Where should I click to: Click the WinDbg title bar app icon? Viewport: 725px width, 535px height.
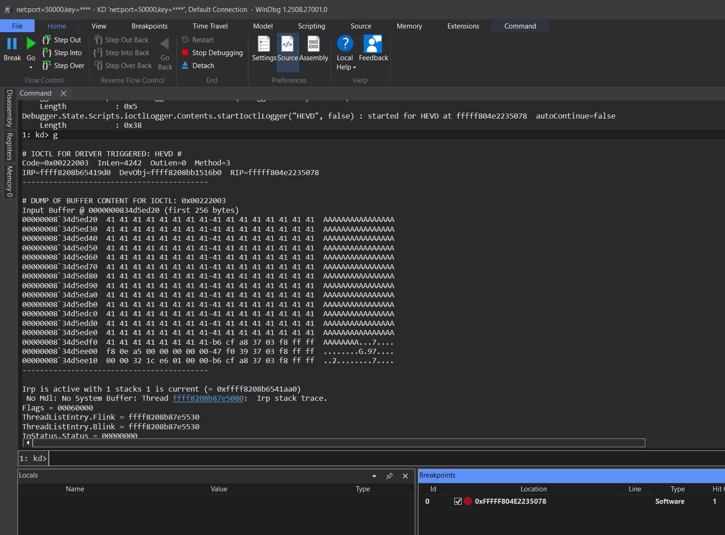pyautogui.click(x=8, y=9)
